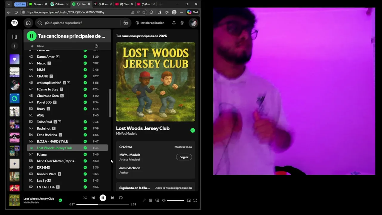Open Copilot Chat button

pos(192,12)
